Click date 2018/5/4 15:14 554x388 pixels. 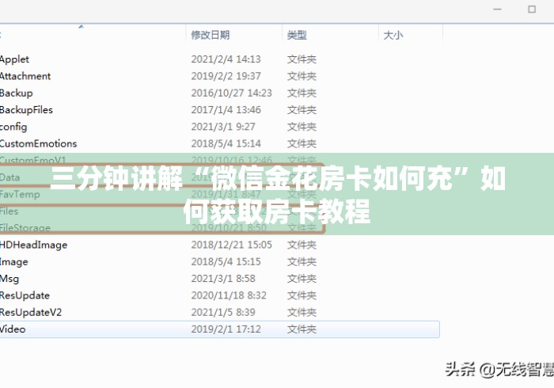(x=226, y=143)
